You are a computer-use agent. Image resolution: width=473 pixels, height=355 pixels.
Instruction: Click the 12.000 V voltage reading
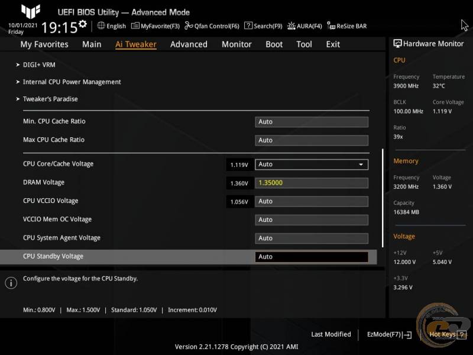(404, 262)
